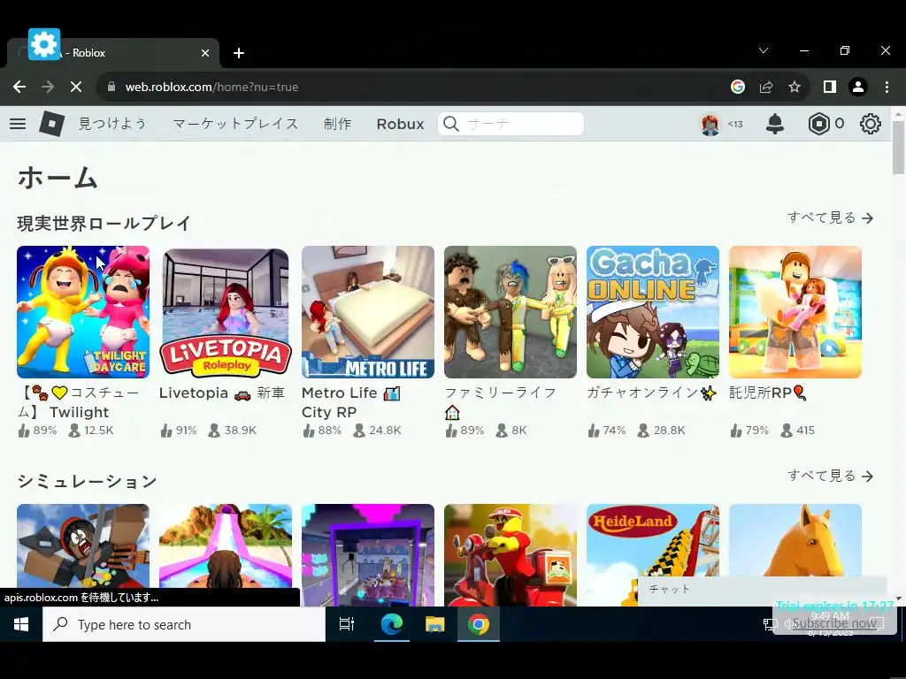Click the Chrome taskbar icon
This screenshot has width=906, height=679.
(479, 624)
